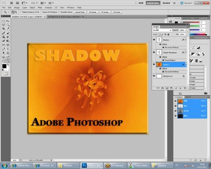Viewport: 211px width, 169px height.
Task: Switch to the Design workspace
Action: [x=166, y=3]
